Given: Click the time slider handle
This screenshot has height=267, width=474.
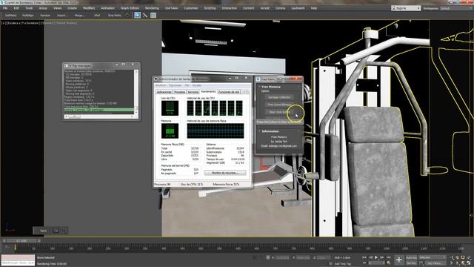Looking at the screenshot, I should [21, 241].
